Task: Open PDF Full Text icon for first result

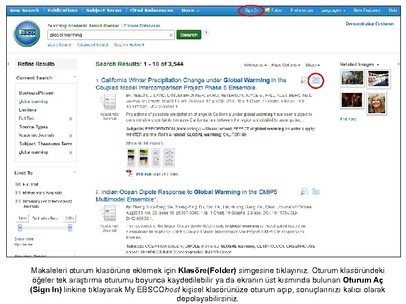Action: coord(129,173)
